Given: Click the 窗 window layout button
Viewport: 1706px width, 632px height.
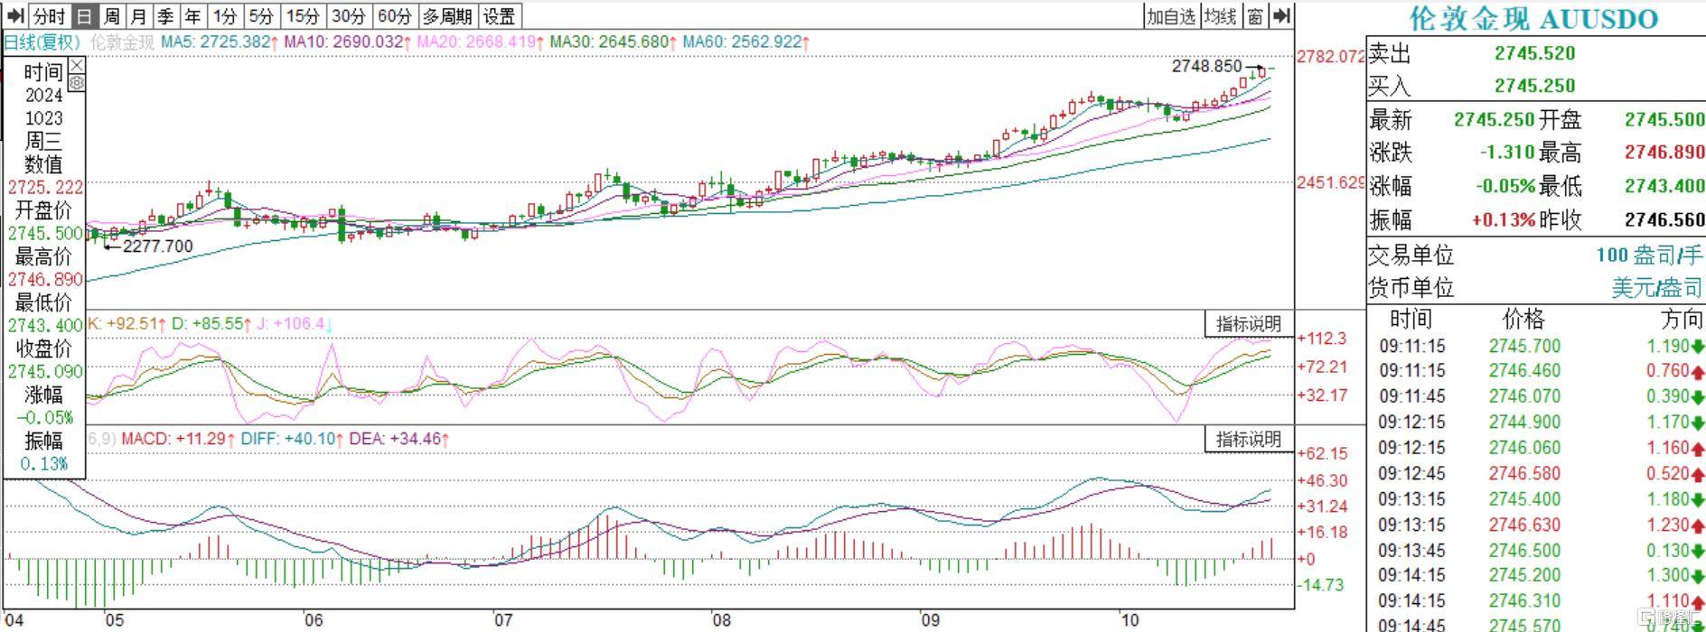Looking at the screenshot, I should (1255, 16).
